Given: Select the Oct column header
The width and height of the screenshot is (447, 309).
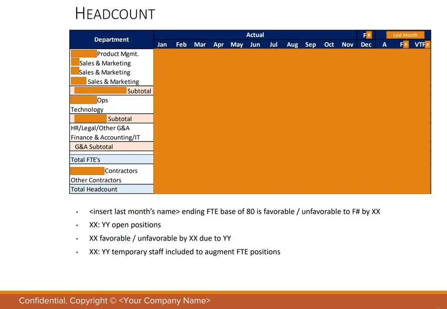Looking at the screenshot, I should [x=329, y=44].
